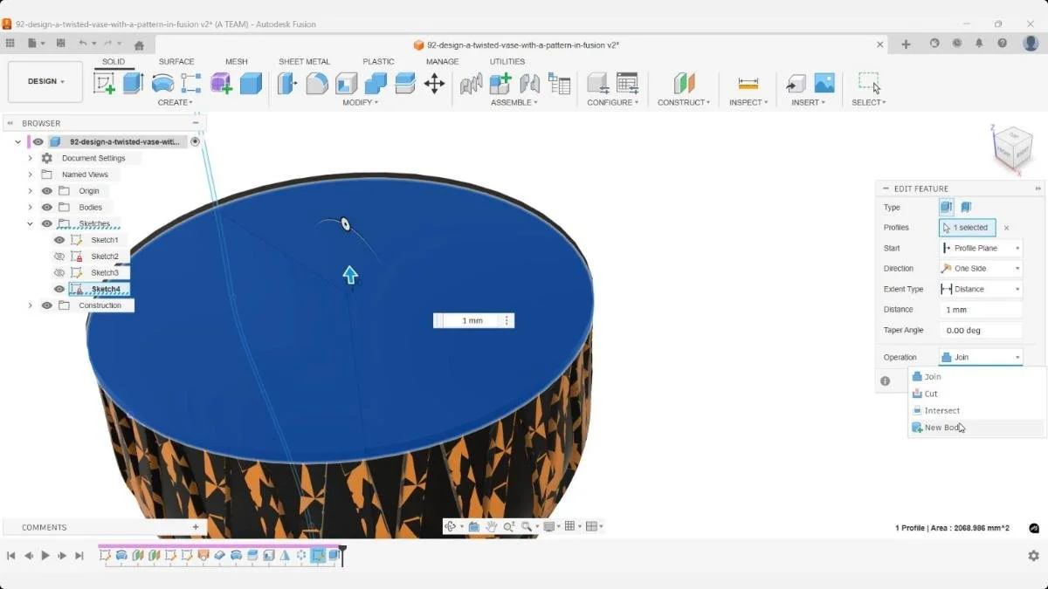The height and width of the screenshot is (589, 1048).
Task: Select the Move/Copy arrows tool
Action: point(434,83)
